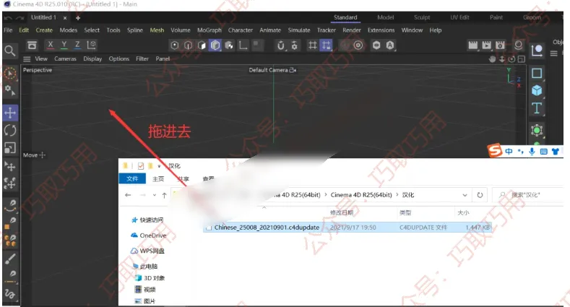Open OneDrive in Explorer sidebar

[x=148, y=235]
